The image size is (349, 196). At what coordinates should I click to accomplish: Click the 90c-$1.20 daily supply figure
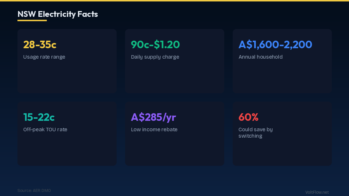point(155,45)
